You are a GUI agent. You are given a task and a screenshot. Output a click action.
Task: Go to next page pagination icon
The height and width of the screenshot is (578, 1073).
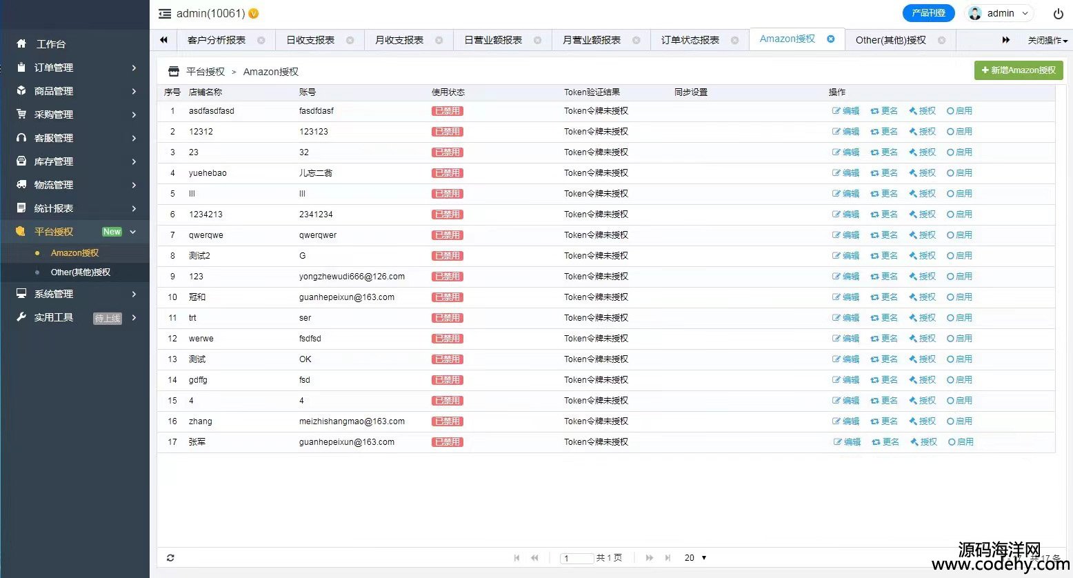[x=649, y=558]
